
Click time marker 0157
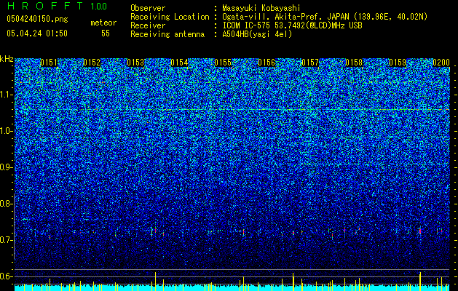(x=310, y=63)
